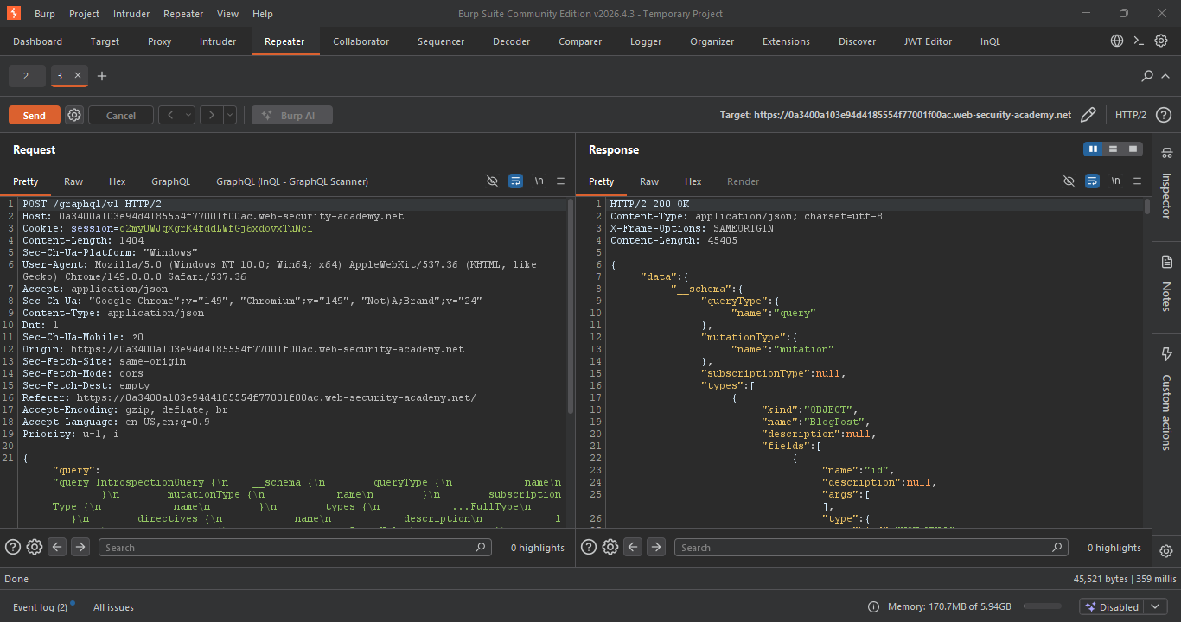Select top-bottom layout view

coord(1113,149)
